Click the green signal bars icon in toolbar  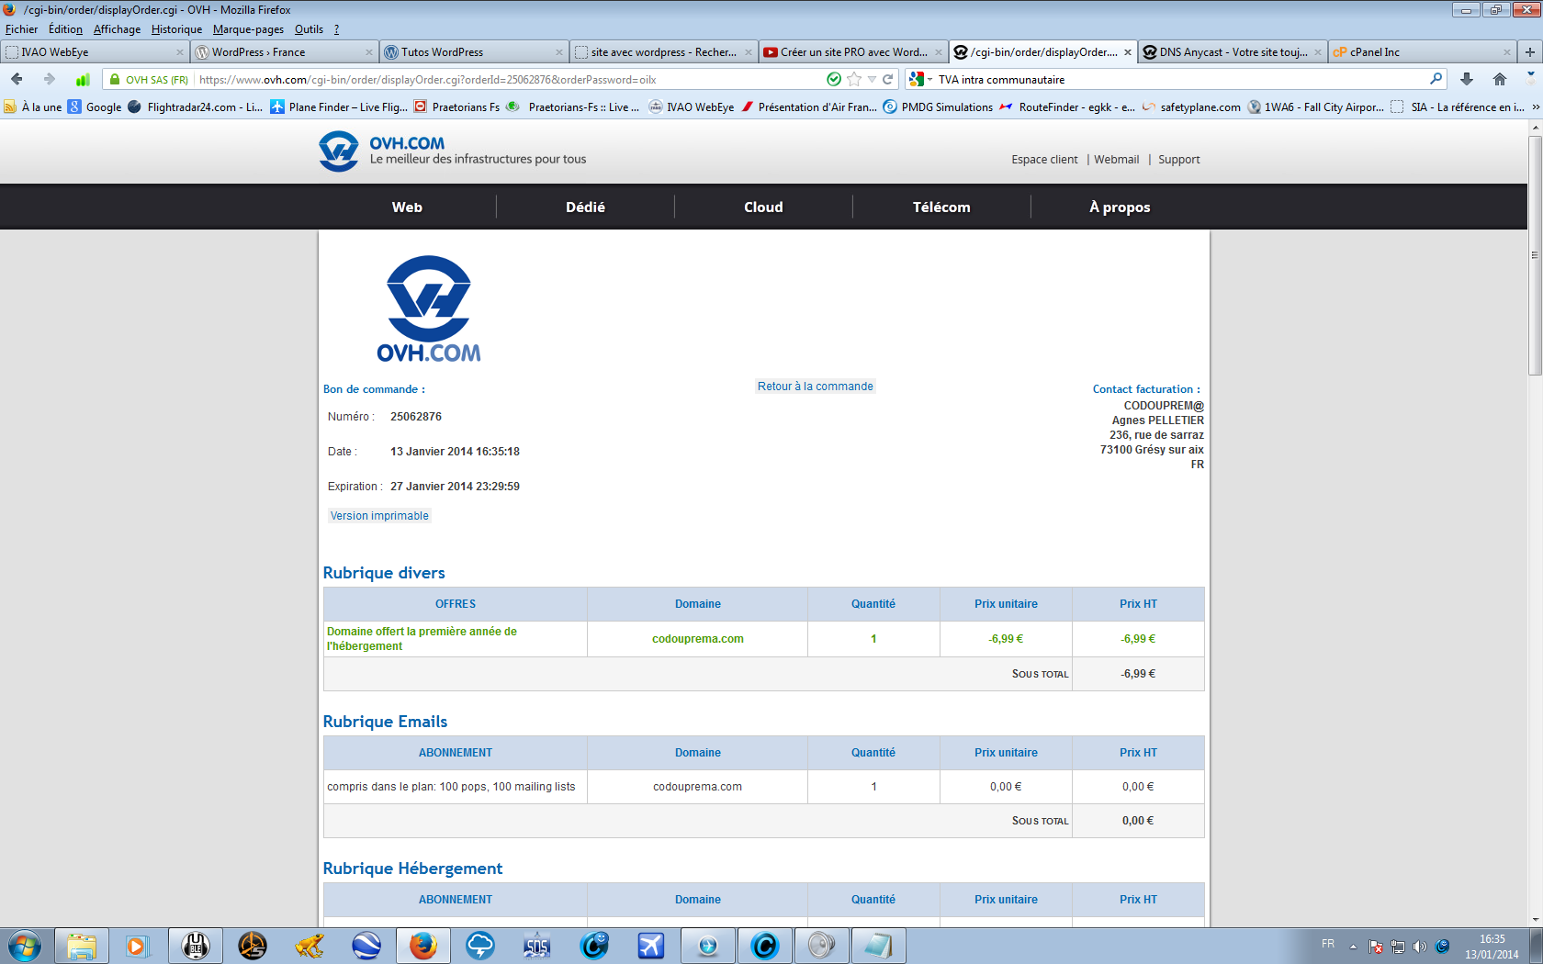pos(83,80)
